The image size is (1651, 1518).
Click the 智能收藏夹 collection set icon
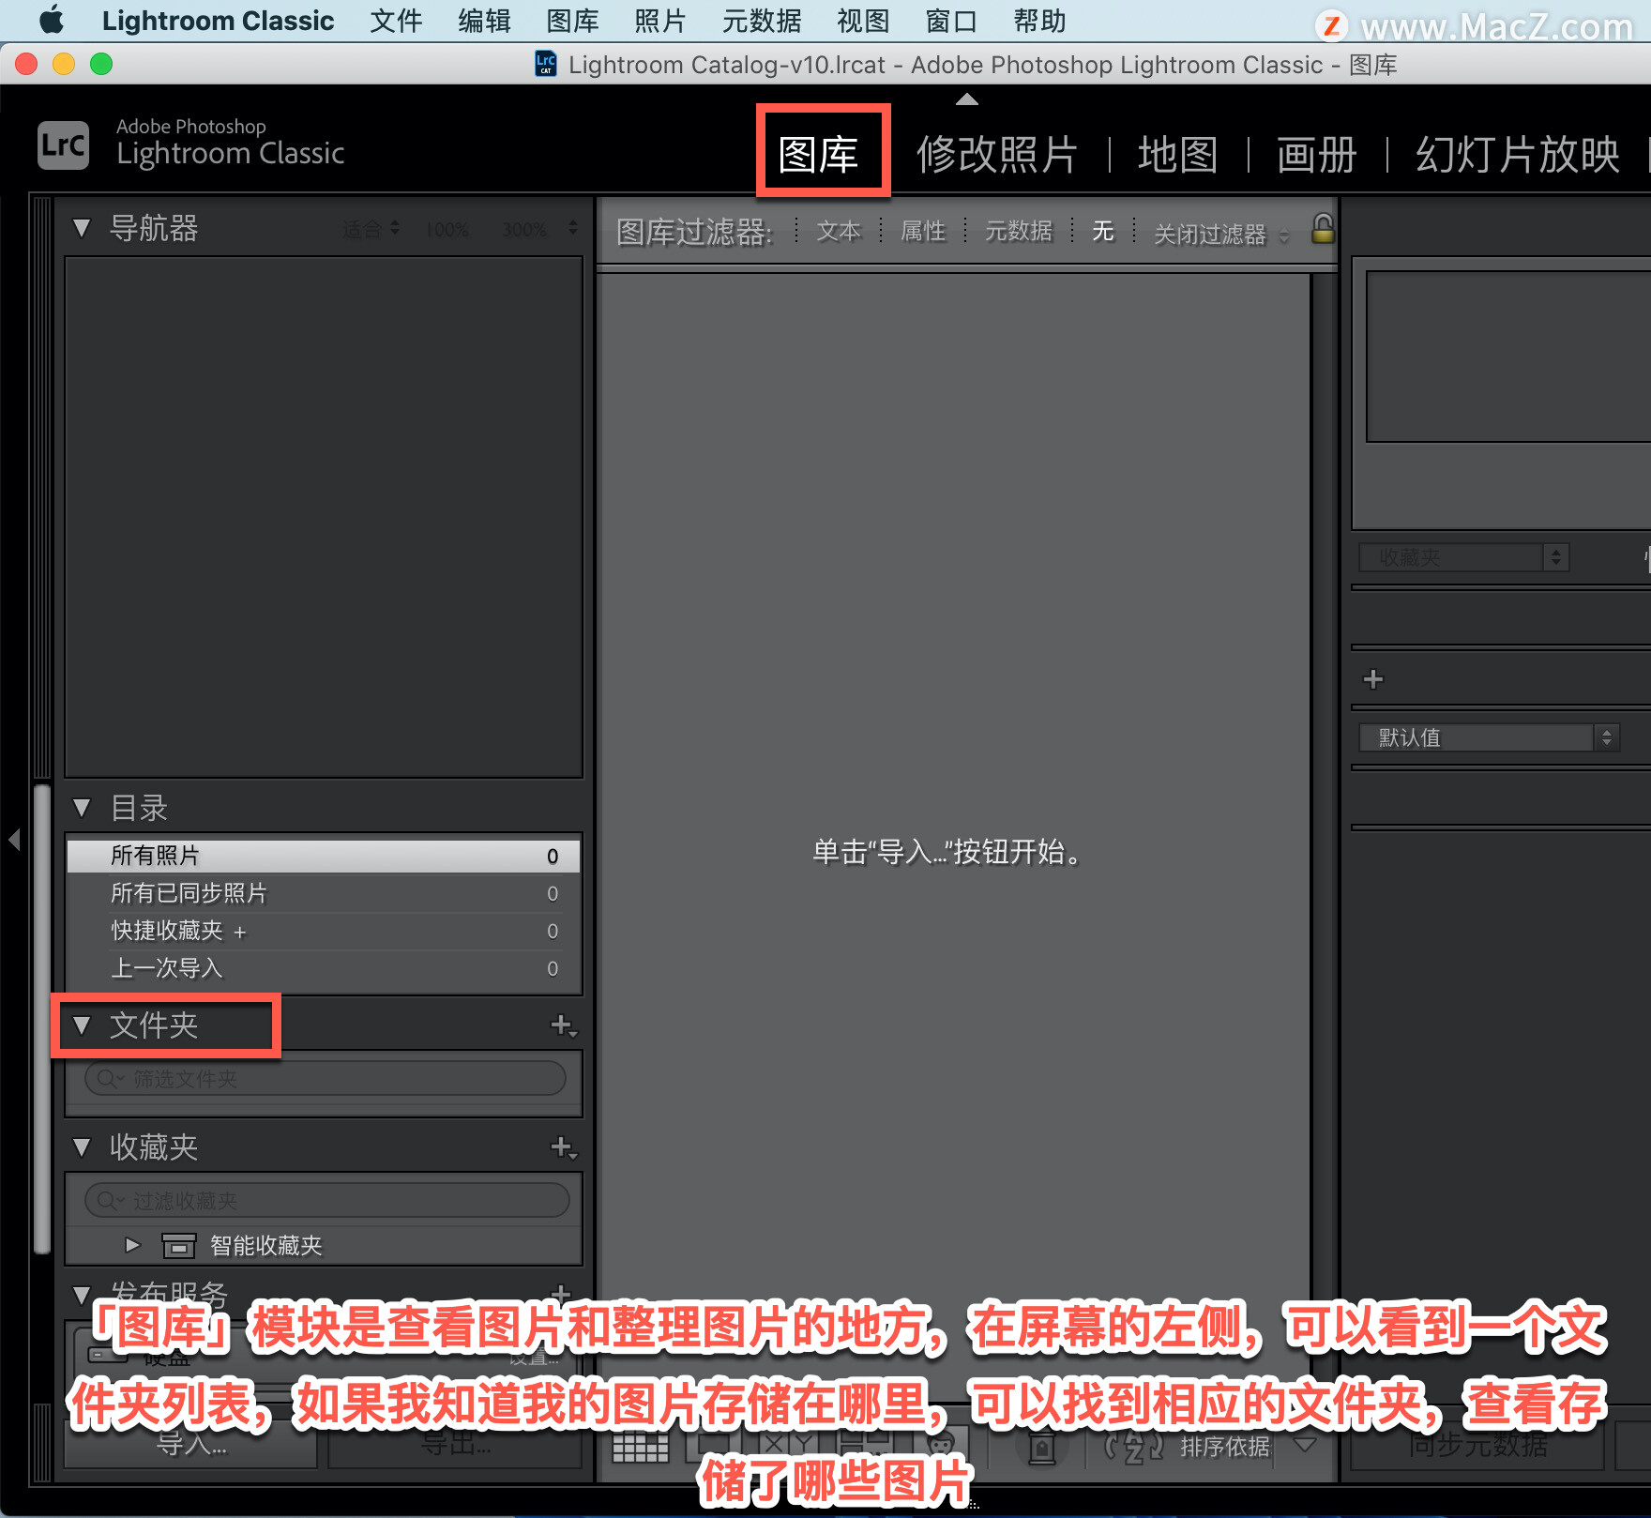(x=178, y=1246)
